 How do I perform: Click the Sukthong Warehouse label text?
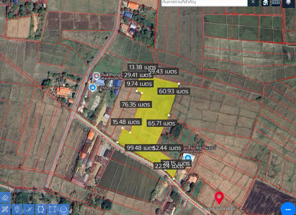(112, 76)
